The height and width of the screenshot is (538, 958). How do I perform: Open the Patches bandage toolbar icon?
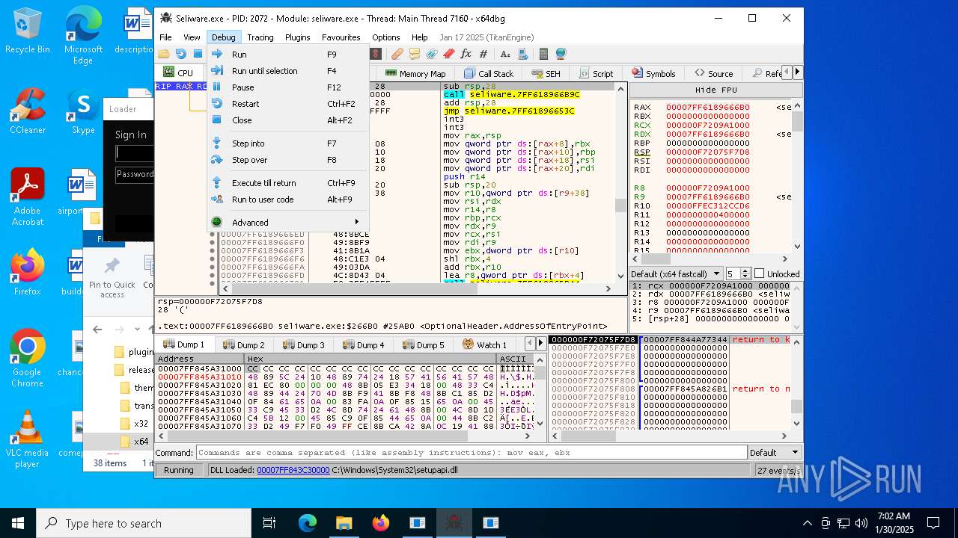(x=397, y=54)
